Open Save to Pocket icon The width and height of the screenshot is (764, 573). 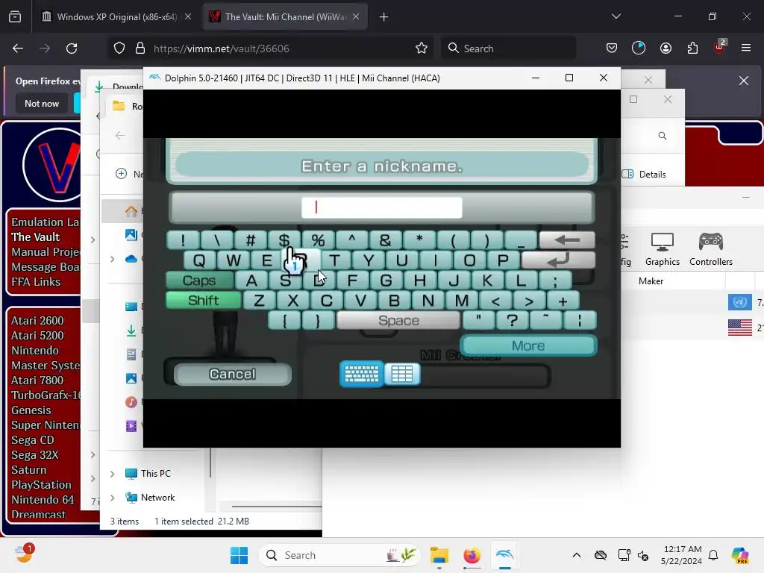(612, 48)
